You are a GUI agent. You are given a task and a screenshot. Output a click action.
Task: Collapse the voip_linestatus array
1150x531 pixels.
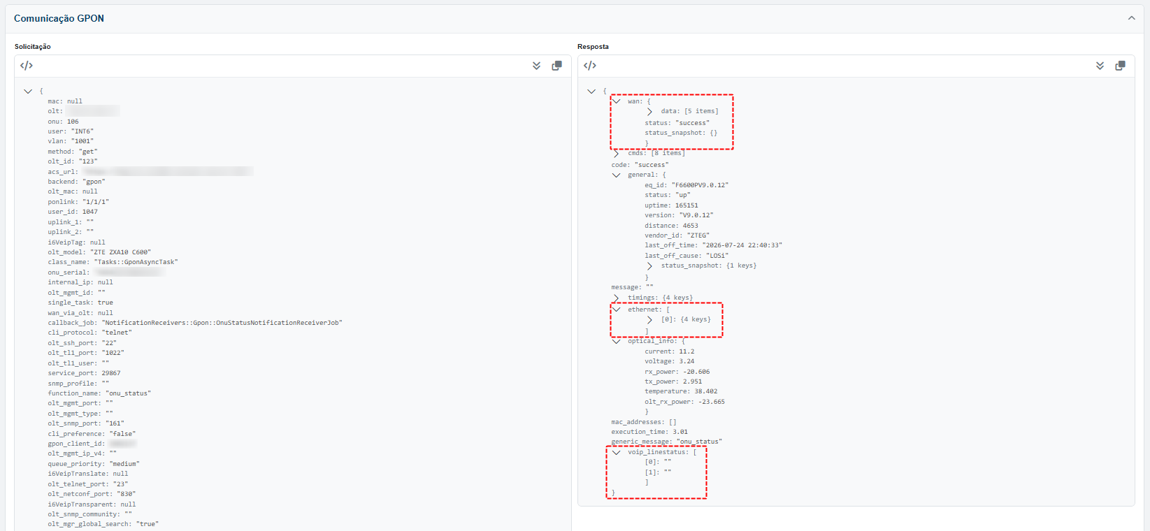pos(617,453)
